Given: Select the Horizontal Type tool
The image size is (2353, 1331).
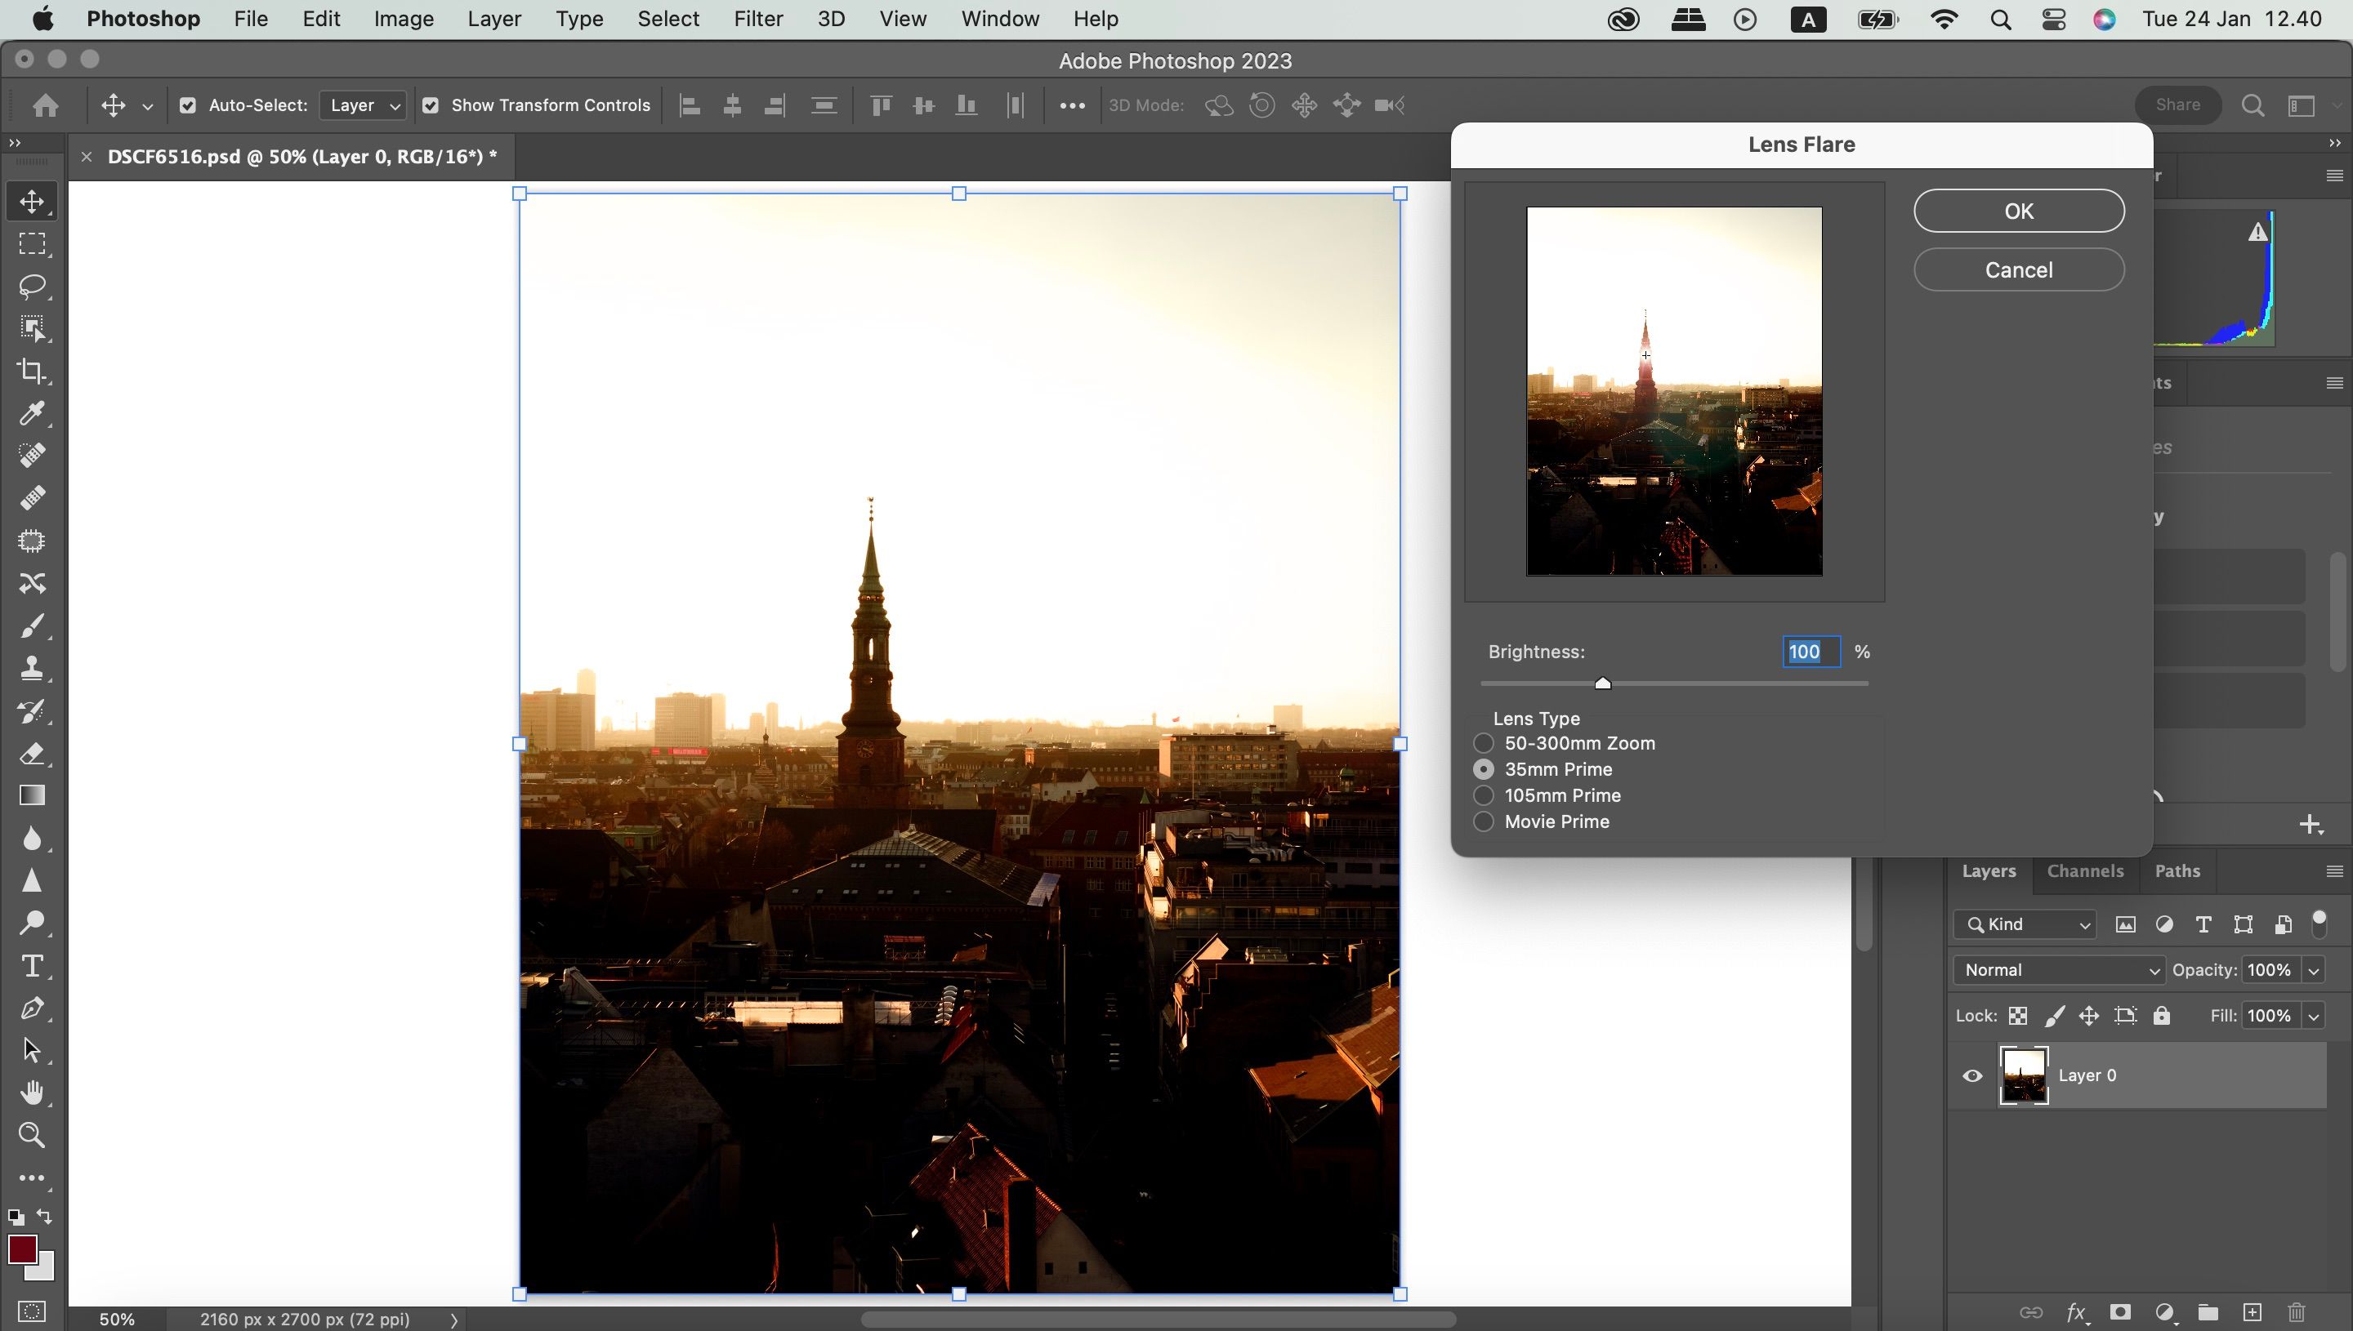Looking at the screenshot, I should 32,965.
